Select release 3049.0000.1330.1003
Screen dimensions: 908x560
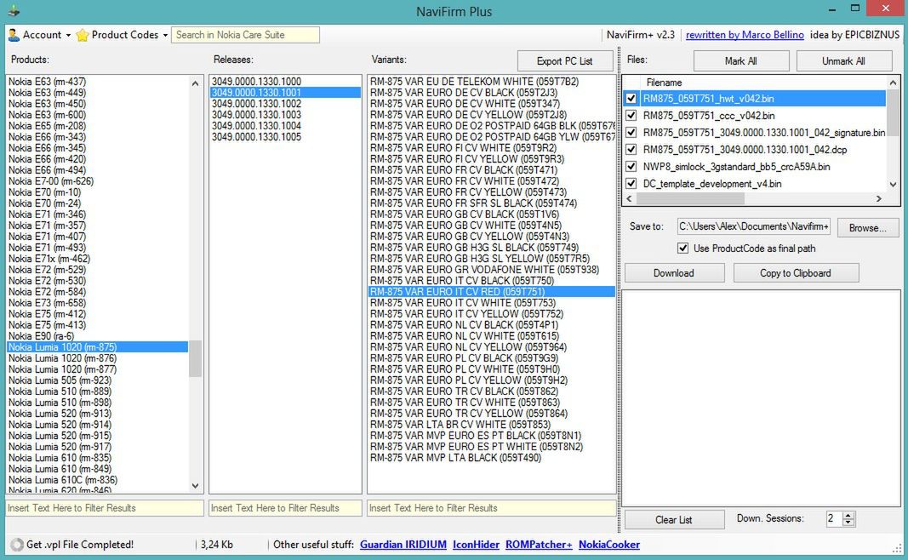click(x=256, y=115)
